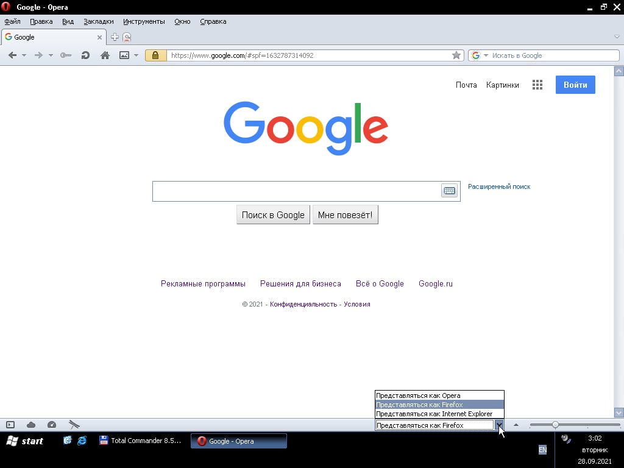This screenshot has width=624, height=468.
Task: Open the Конфиденциальность link
Action: (x=303, y=305)
